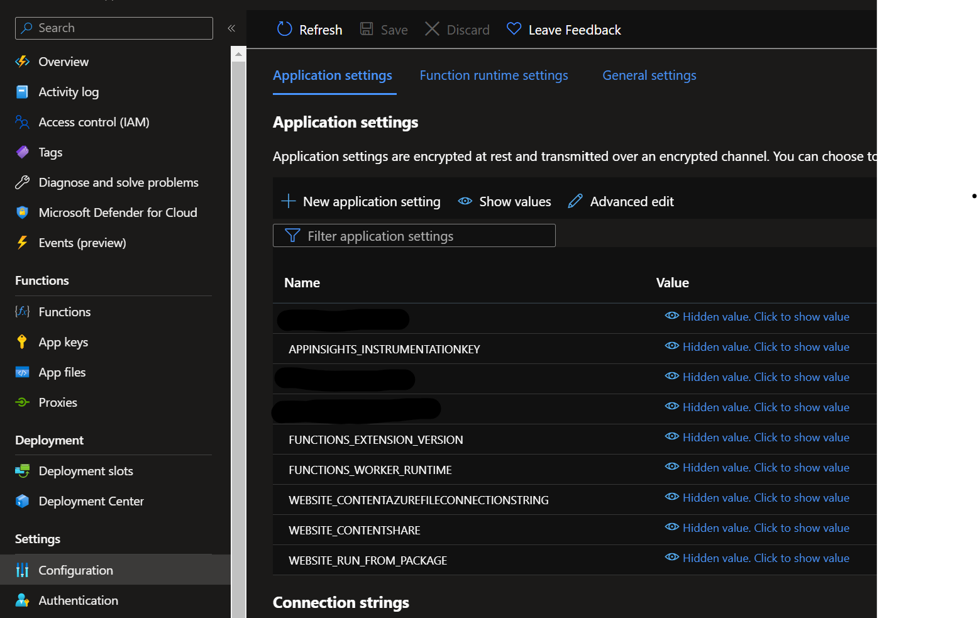Click the Diagnose and solve problems wrench icon
This screenshot has height=618, width=977.
(23, 182)
